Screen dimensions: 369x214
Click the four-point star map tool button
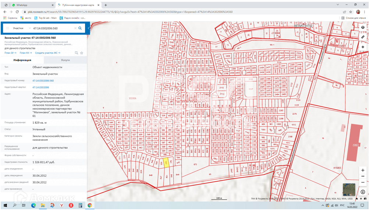click(x=363, y=47)
